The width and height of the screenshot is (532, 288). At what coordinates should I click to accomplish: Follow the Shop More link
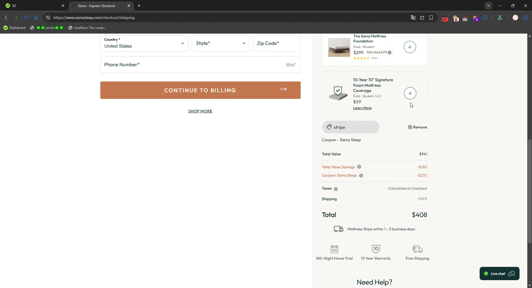pyautogui.click(x=200, y=111)
